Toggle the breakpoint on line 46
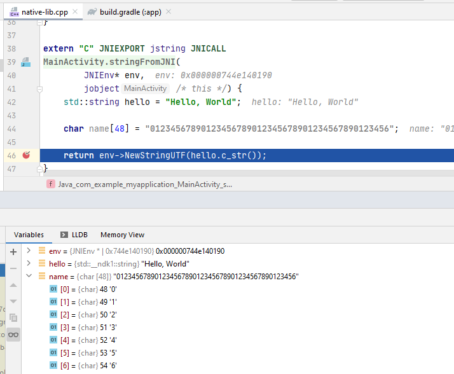Image resolution: width=454 pixels, height=374 pixels. point(26,155)
